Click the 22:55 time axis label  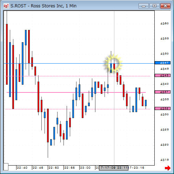click(69, 168)
